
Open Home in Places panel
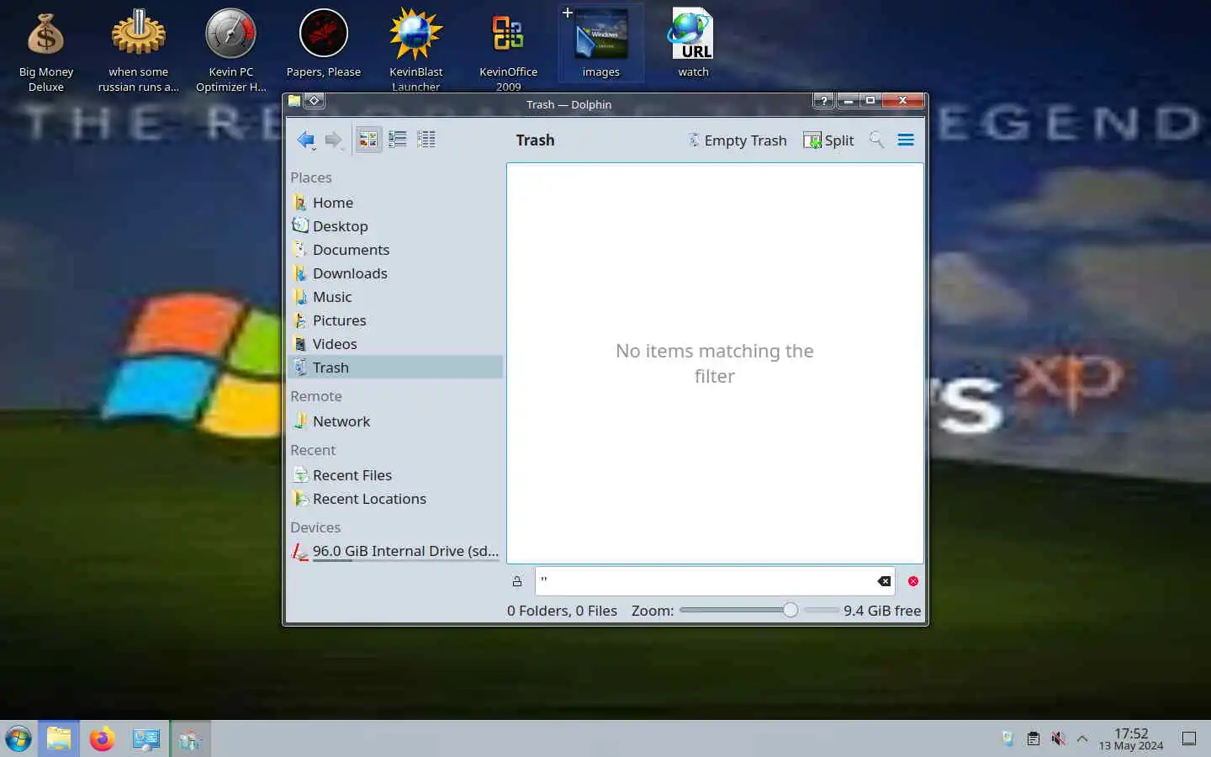coord(395,203)
